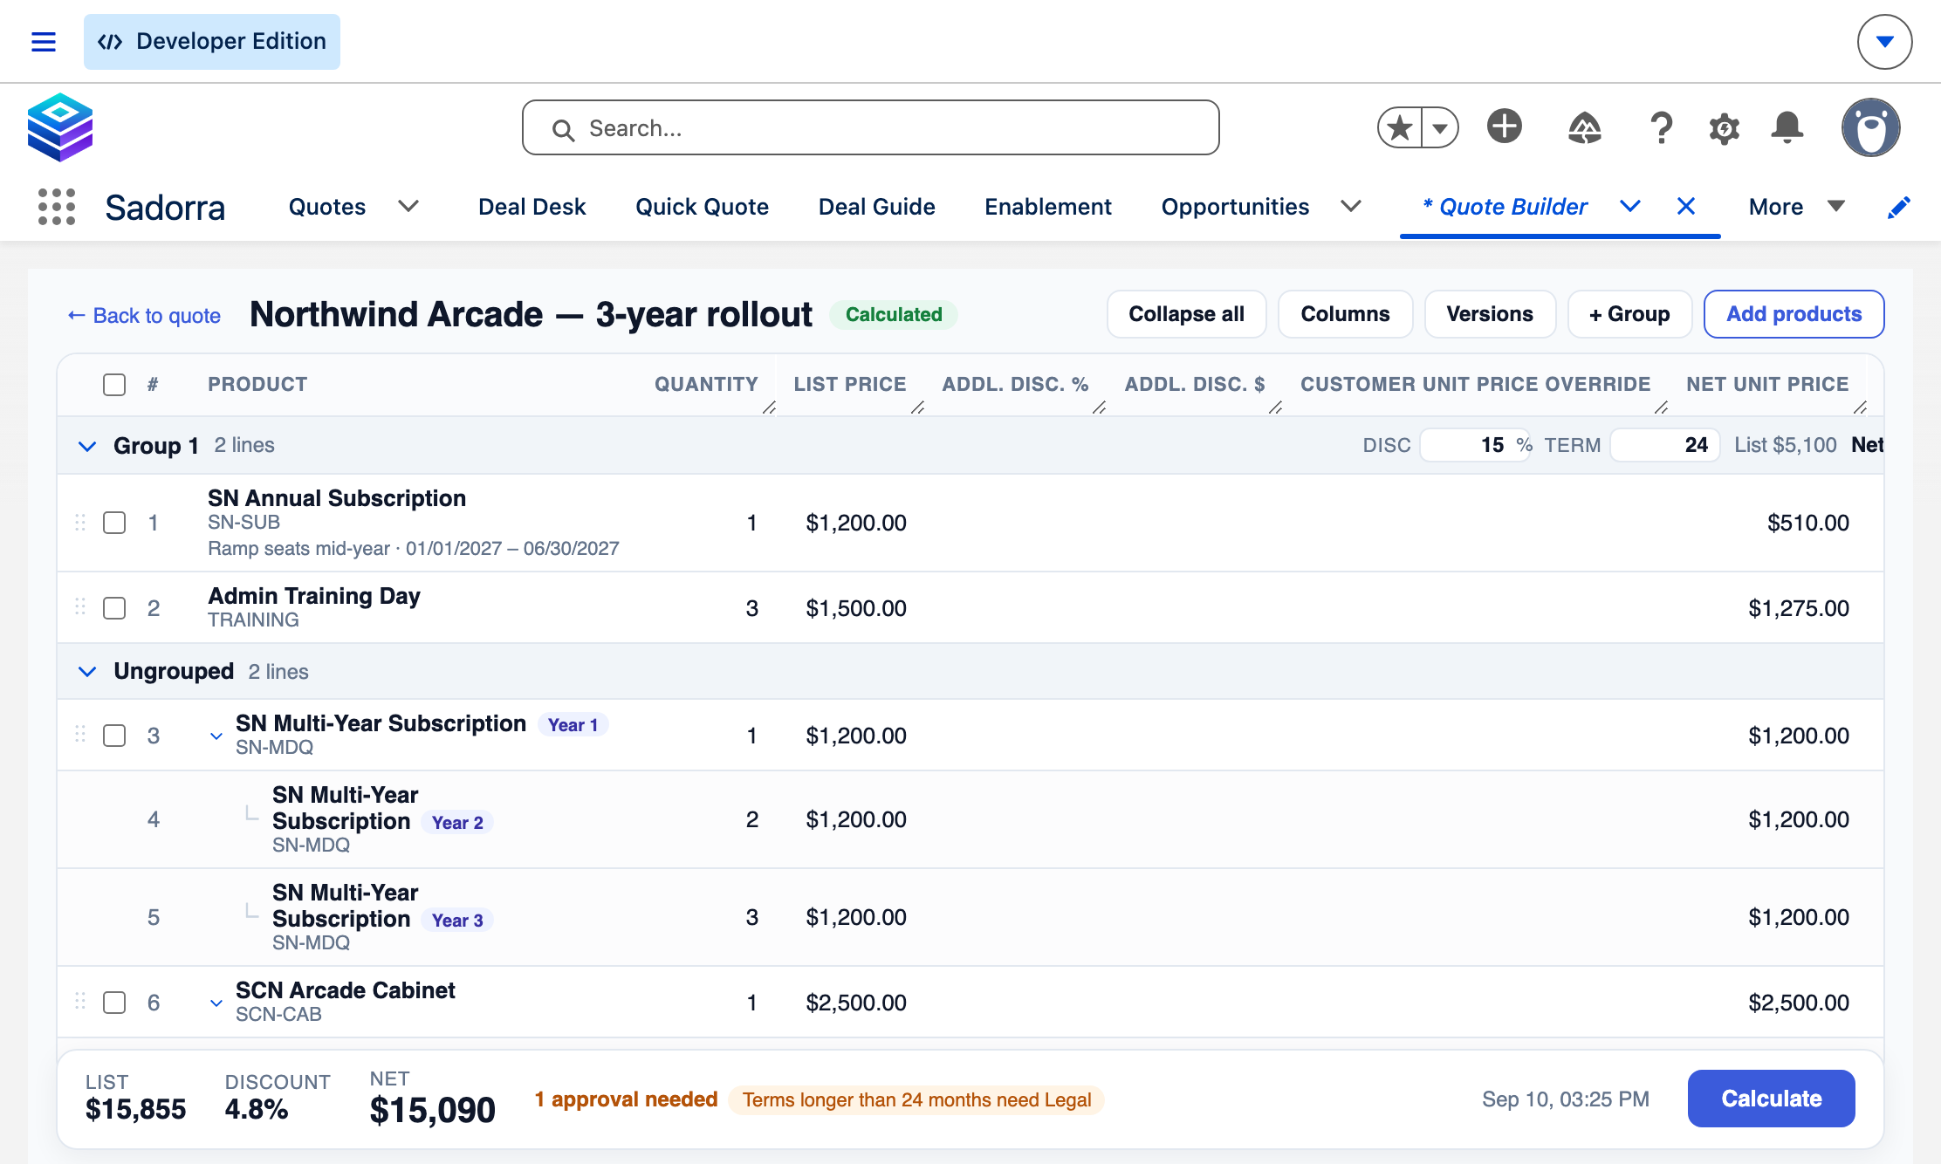The width and height of the screenshot is (1941, 1164).
Task: Open the More navigation menu
Action: (x=1796, y=207)
